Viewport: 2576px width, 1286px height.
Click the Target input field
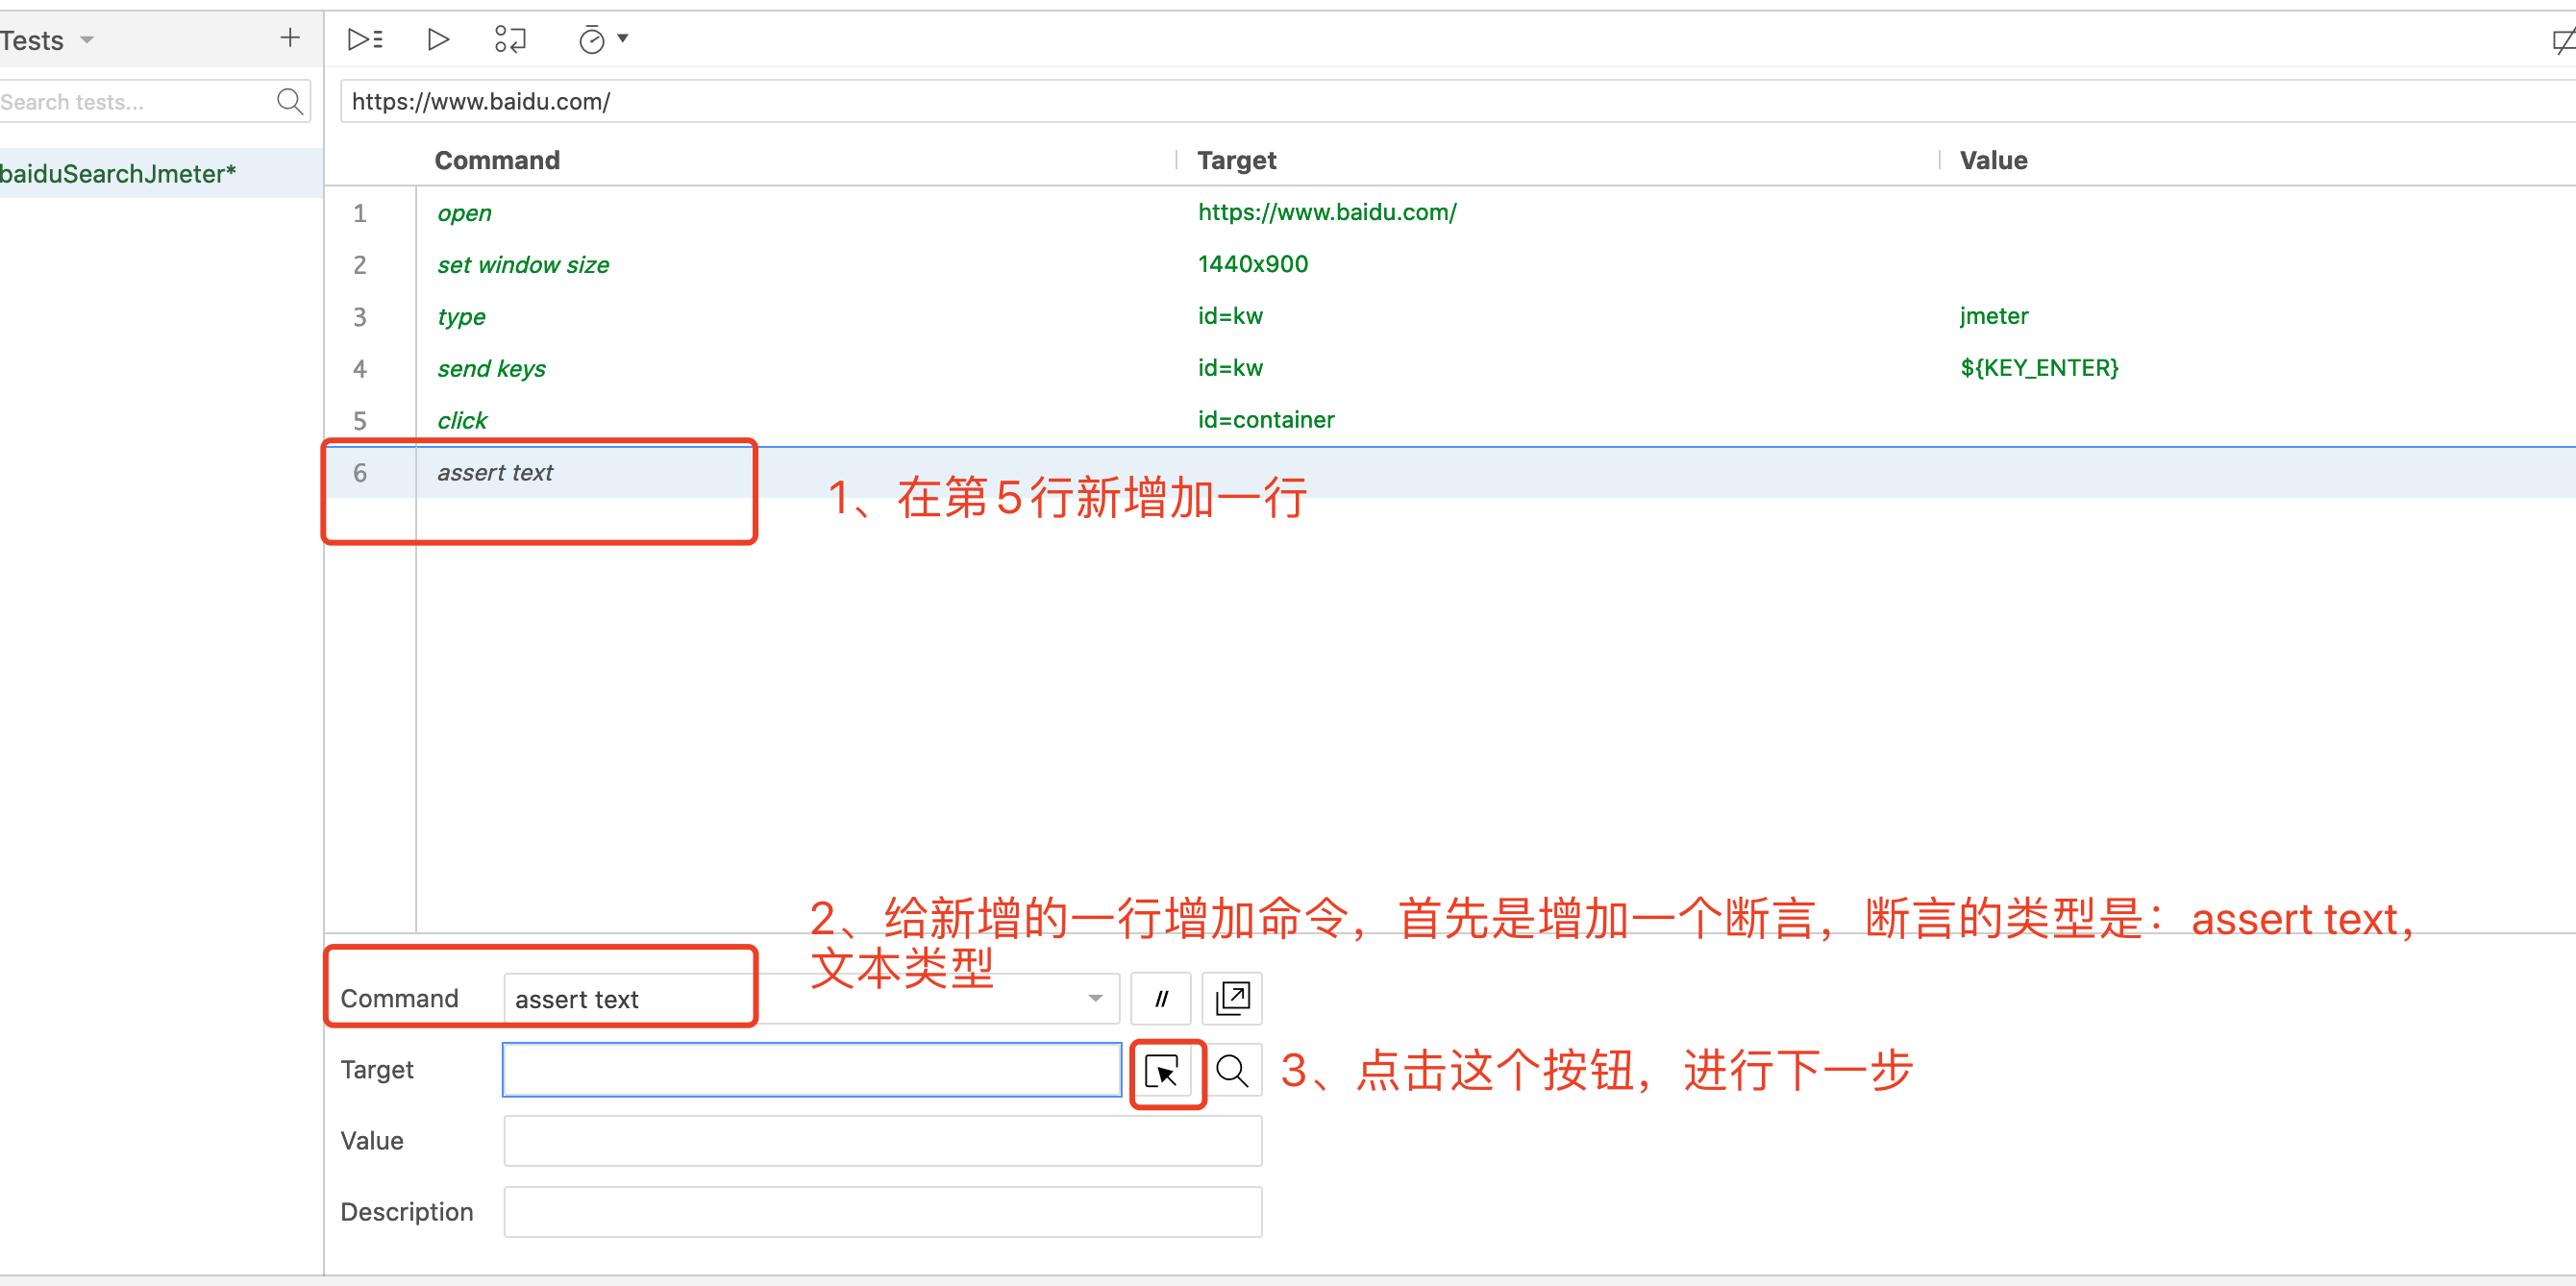[811, 1069]
